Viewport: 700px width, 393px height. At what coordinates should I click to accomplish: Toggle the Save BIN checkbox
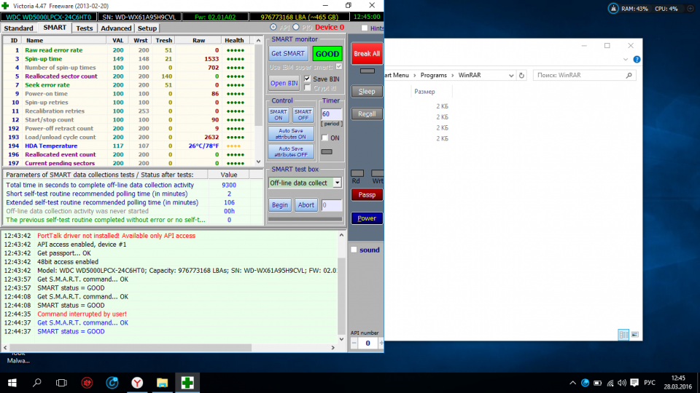click(x=308, y=79)
